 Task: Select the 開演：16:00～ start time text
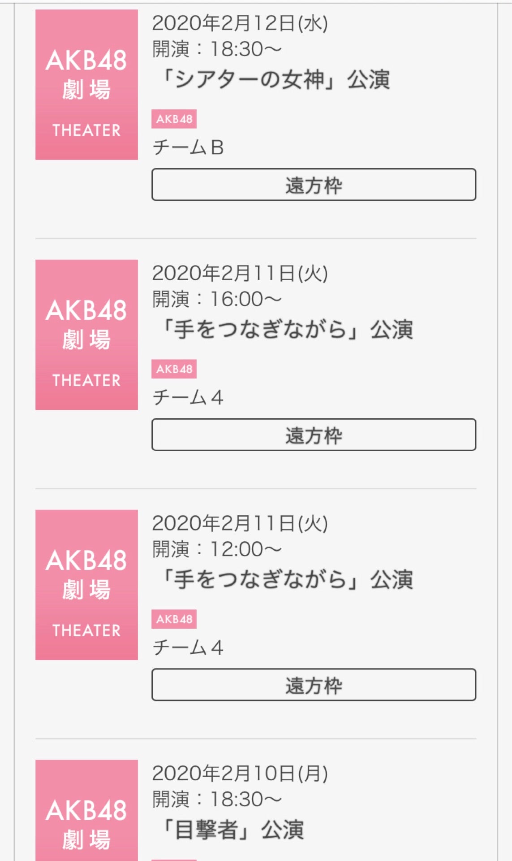point(217,299)
